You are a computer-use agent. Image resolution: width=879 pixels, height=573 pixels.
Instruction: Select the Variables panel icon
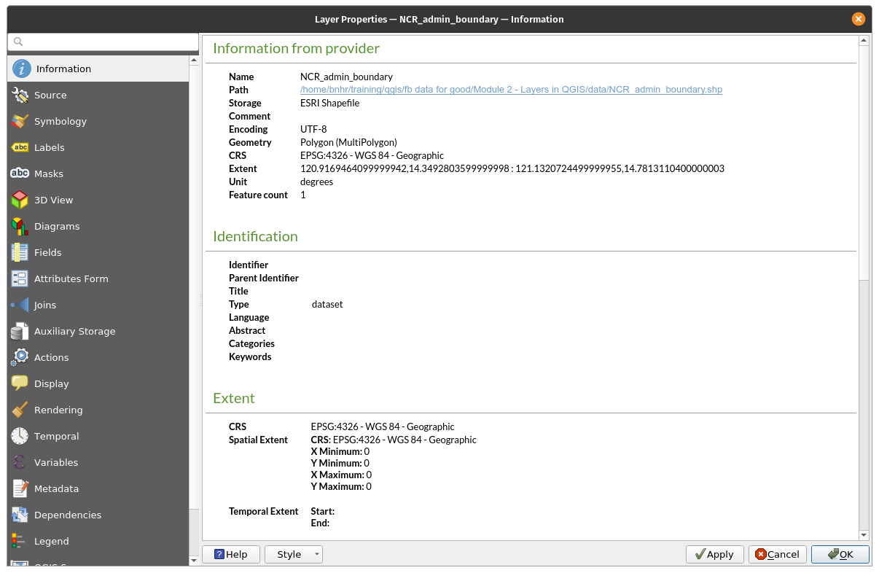[x=20, y=462]
